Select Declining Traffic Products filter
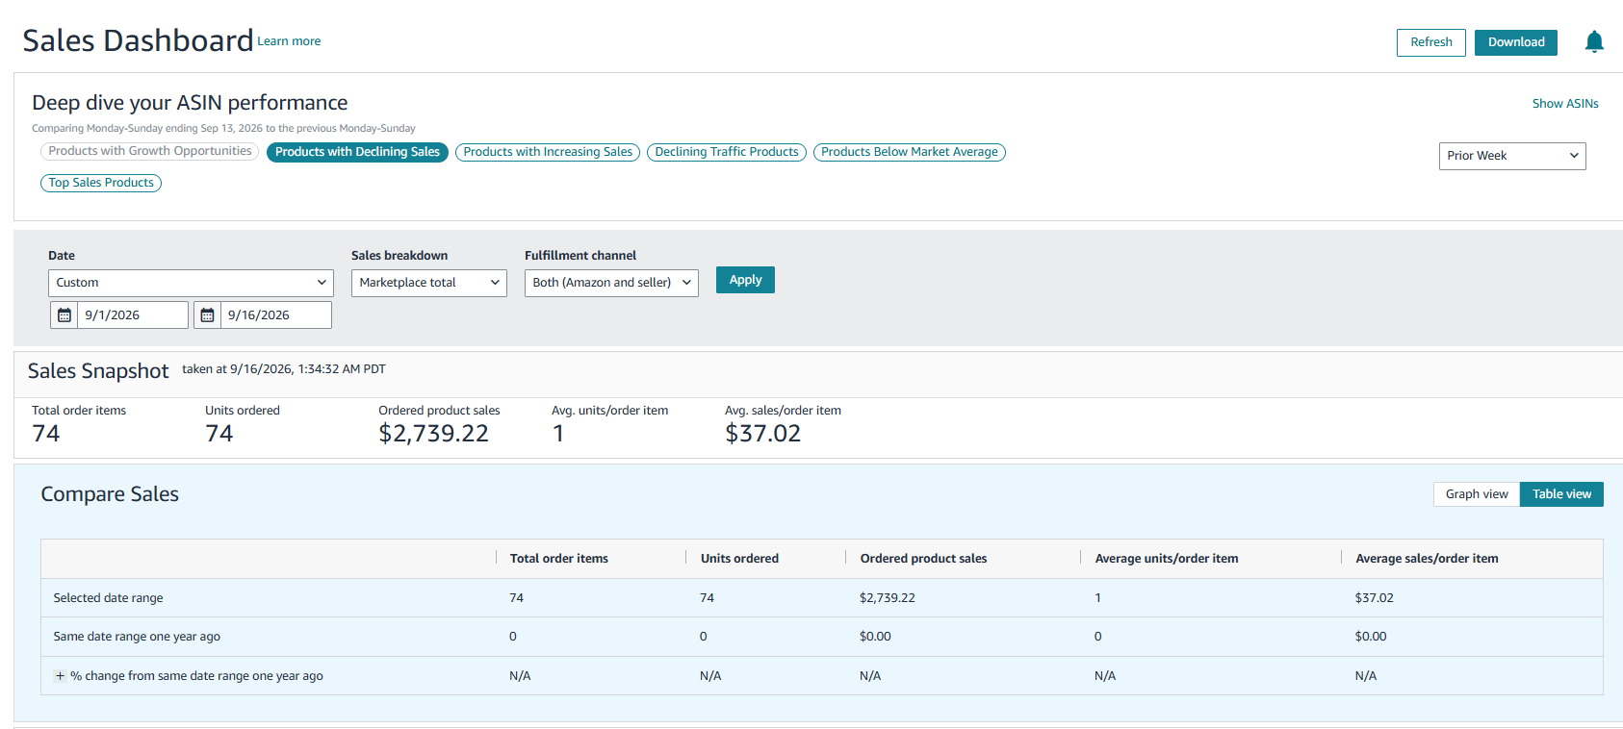The width and height of the screenshot is (1623, 729). [x=727, y=152]
